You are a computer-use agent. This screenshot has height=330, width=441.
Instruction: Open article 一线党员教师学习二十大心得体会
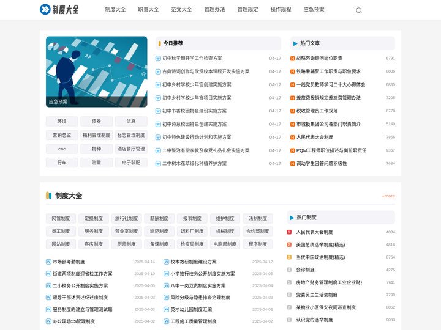[331, 85]
